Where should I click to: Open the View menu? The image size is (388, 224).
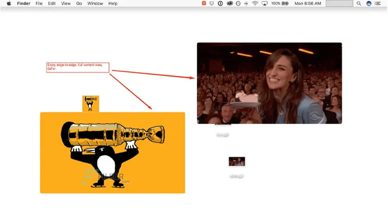point(66,3)
